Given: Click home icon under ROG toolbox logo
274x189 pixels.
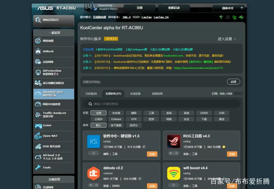Looking at the screenshot, I should [x=170, y=153].
